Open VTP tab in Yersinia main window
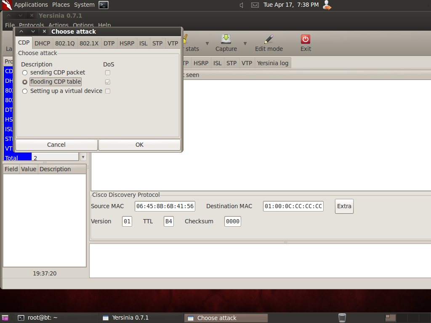Image resolution: width=431 pixels, height=323 pixels. [x=247, y=63]
